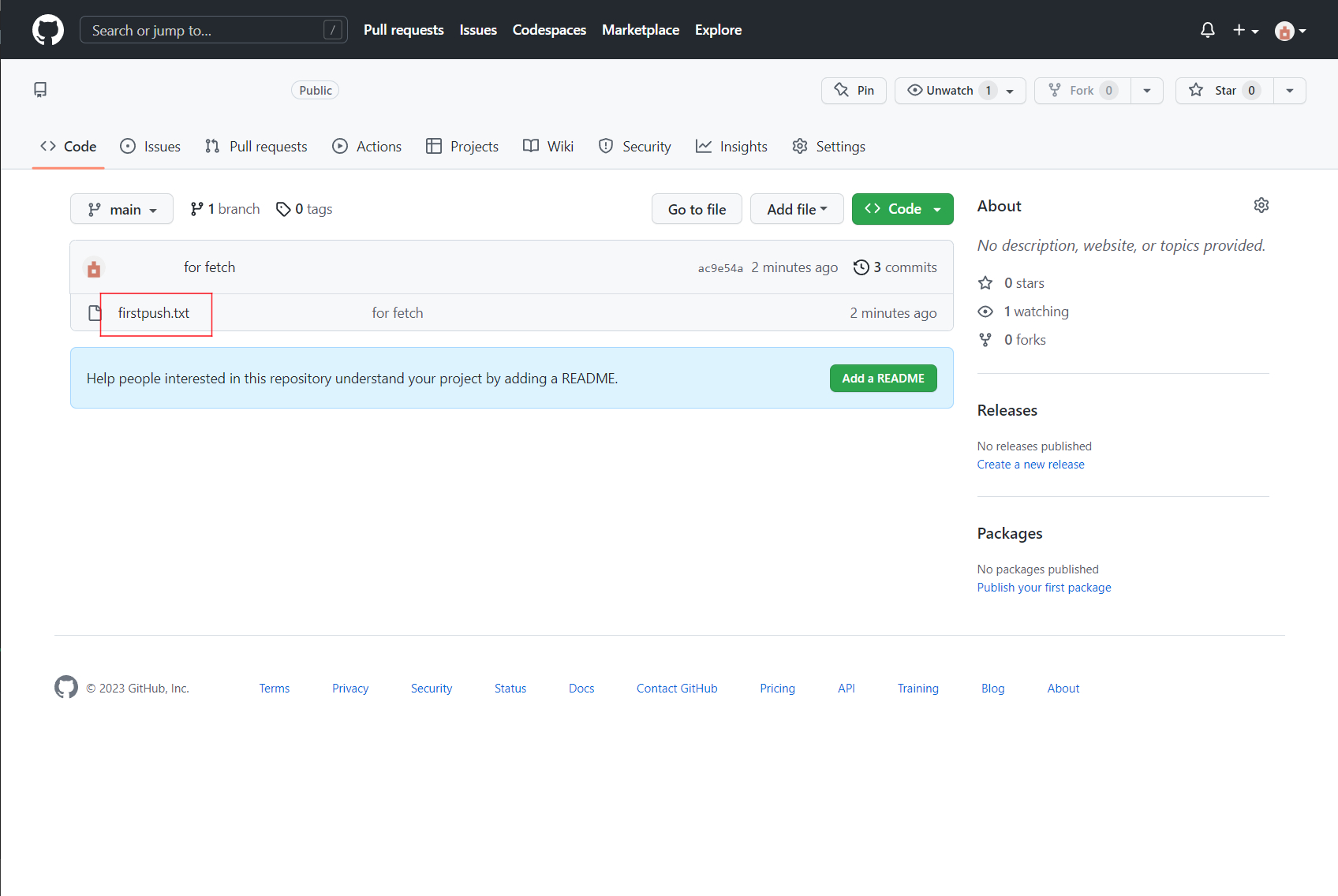The height and width of the screenshot is (896, 1338).
Task: Open footer Blog link
Action: coord(993,689)
